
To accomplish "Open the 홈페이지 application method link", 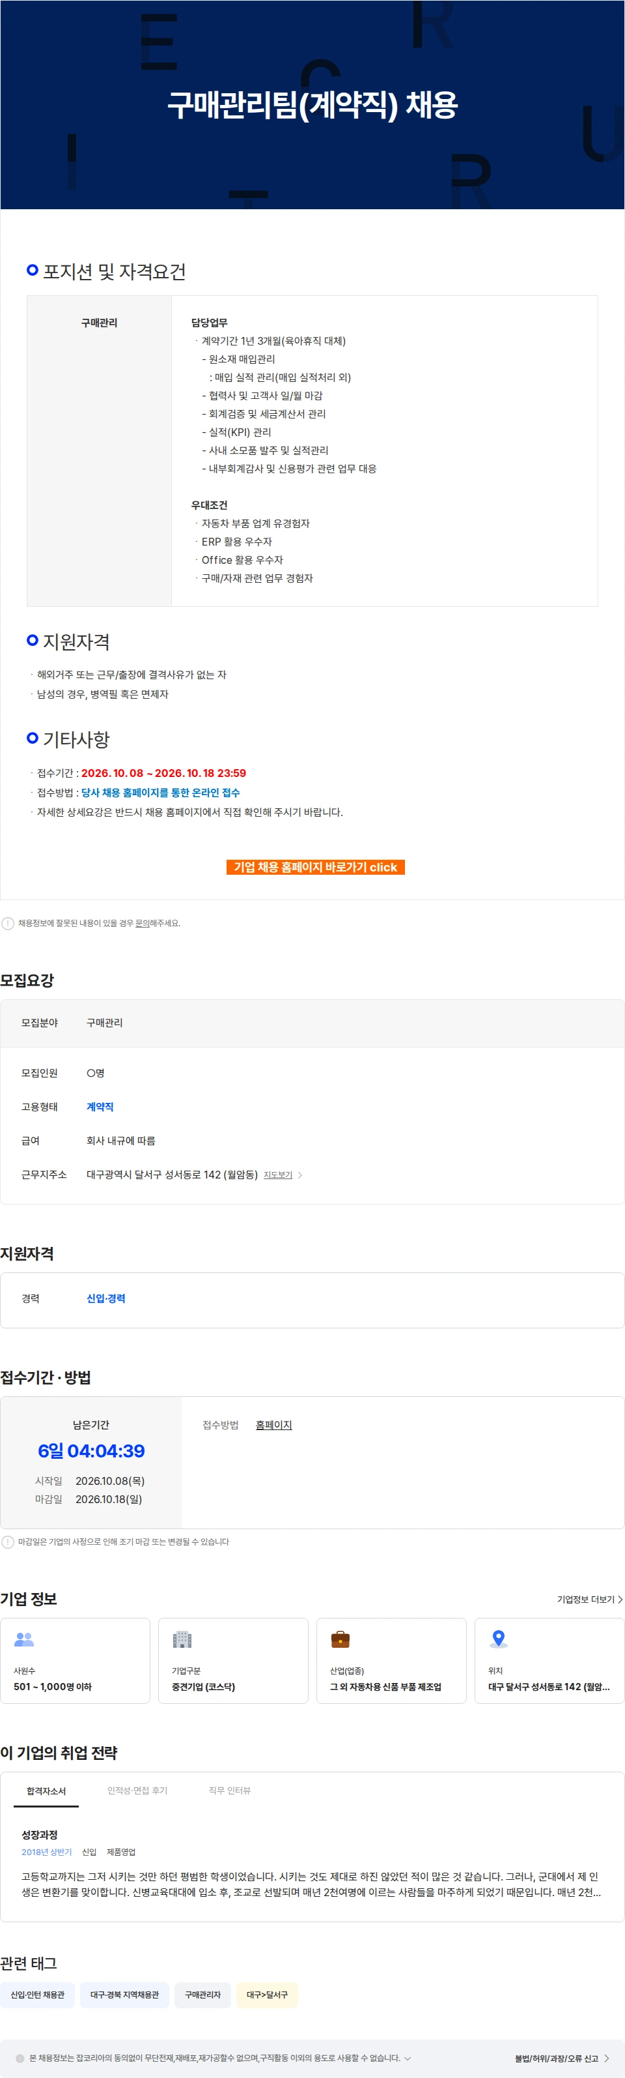I will pos(274,1425).
